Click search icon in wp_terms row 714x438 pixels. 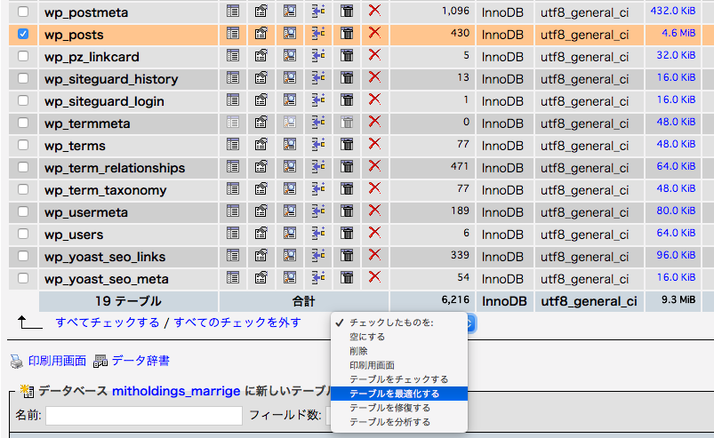point(290,146)
